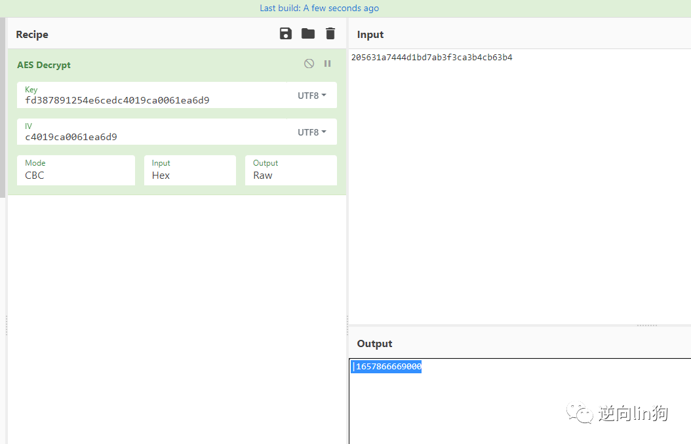The width and height of the screenshot is (691, 444).
Task: Load a recipe via folder icon
Action: [x=308, y=33]
